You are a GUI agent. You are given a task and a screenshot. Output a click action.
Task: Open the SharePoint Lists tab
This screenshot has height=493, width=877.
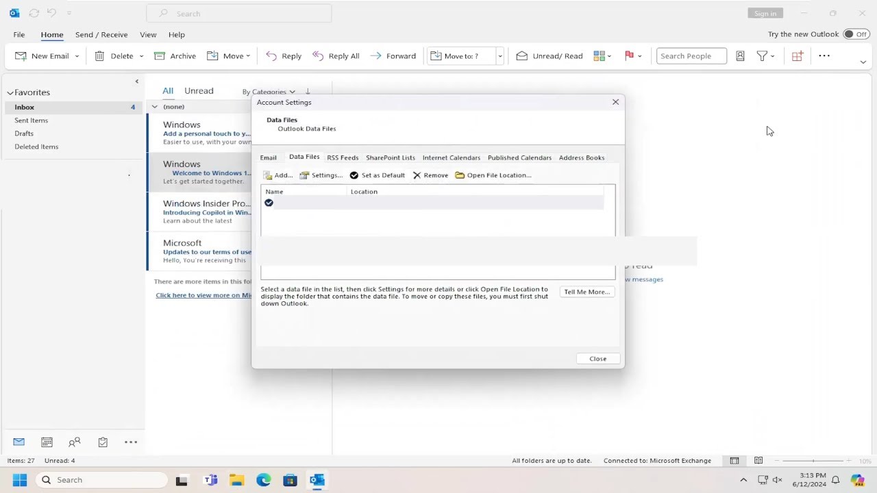(391, 157)
